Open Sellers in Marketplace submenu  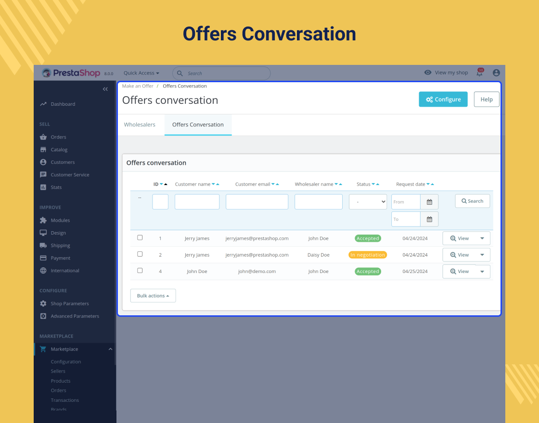pos(58,371)
